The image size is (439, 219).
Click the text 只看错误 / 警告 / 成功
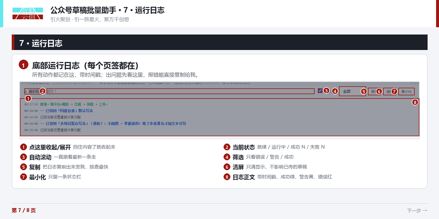coord(270,157)
